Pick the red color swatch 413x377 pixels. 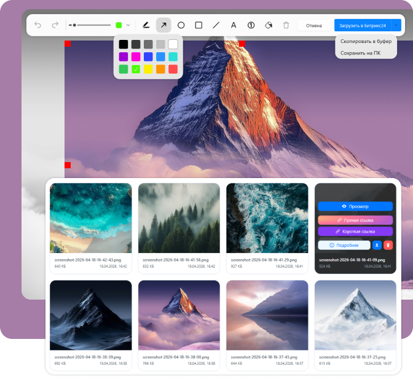pyautogui.click(x=173, y=69)
